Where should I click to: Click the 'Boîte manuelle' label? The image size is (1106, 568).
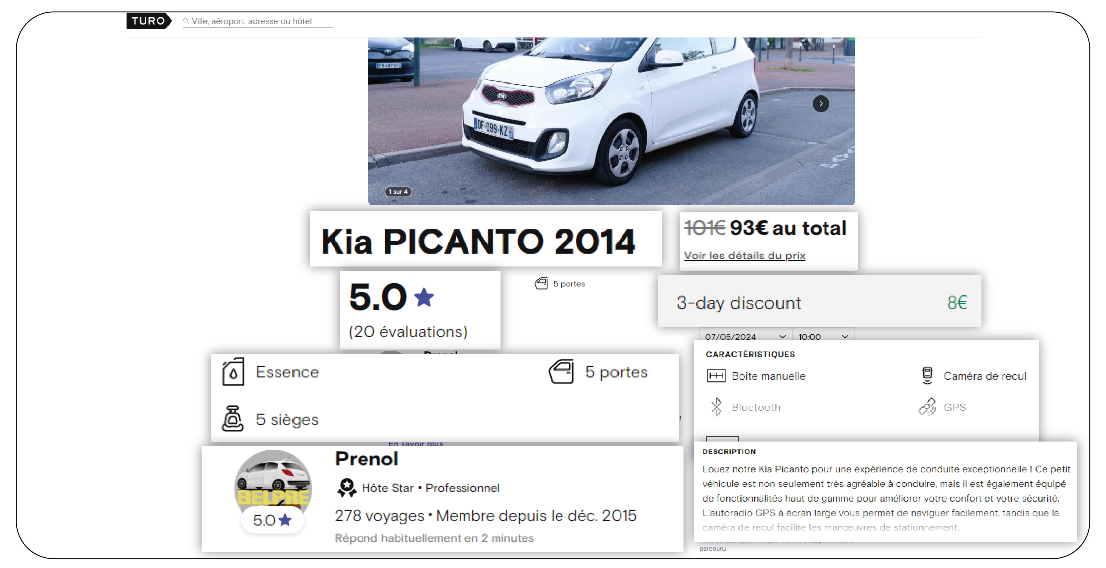pyautogui.click(x=769, y=376)
